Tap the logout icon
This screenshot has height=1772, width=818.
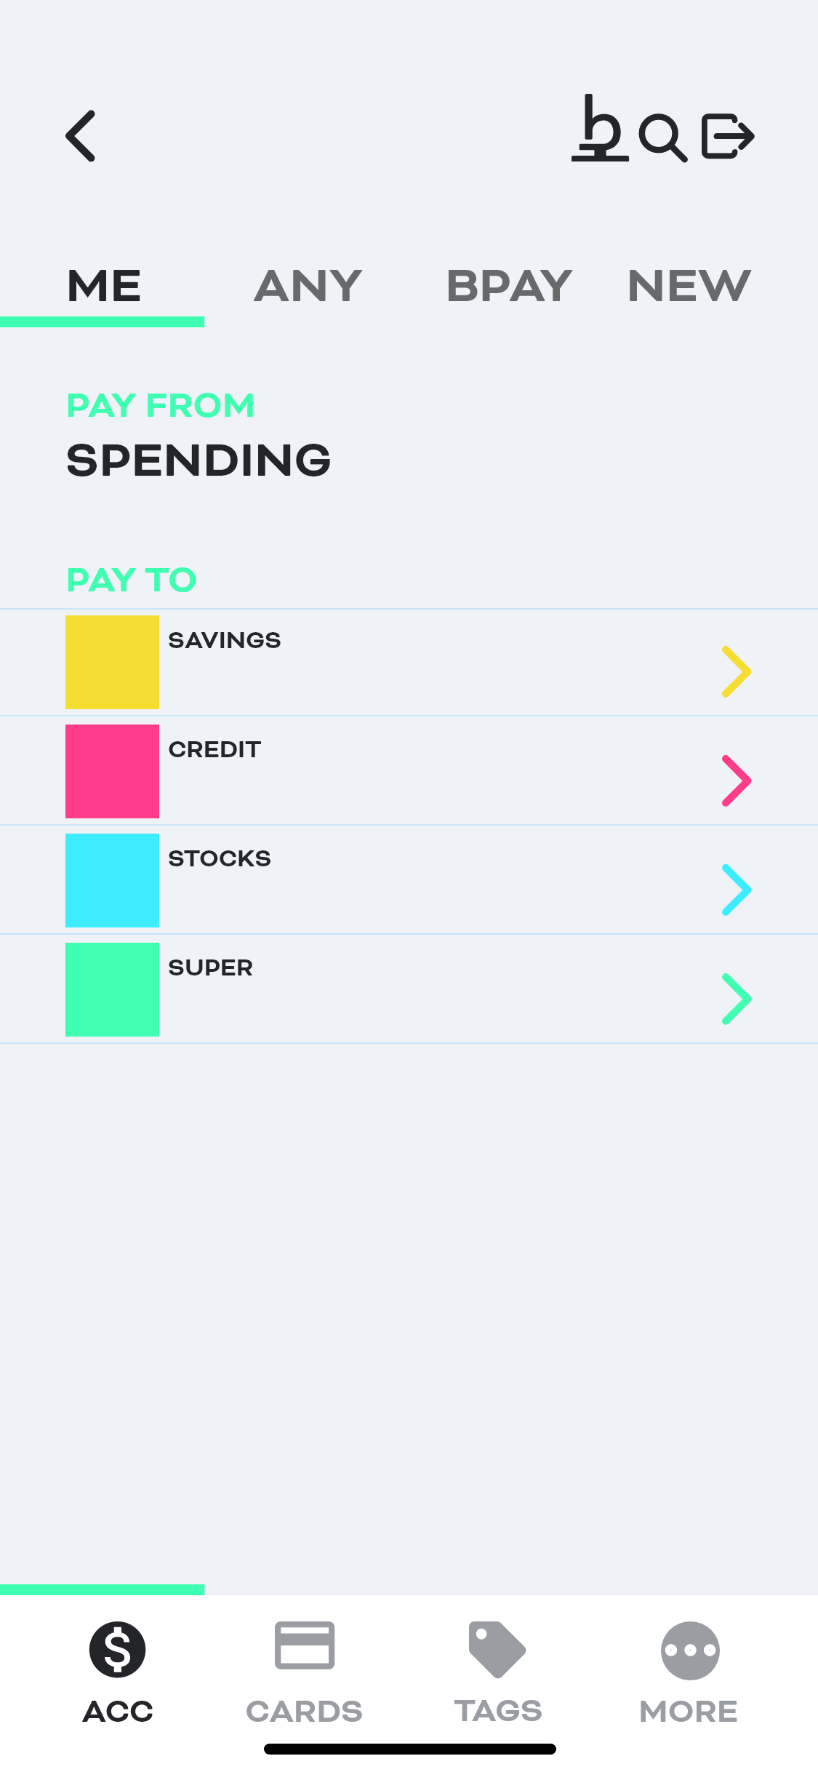728,136
